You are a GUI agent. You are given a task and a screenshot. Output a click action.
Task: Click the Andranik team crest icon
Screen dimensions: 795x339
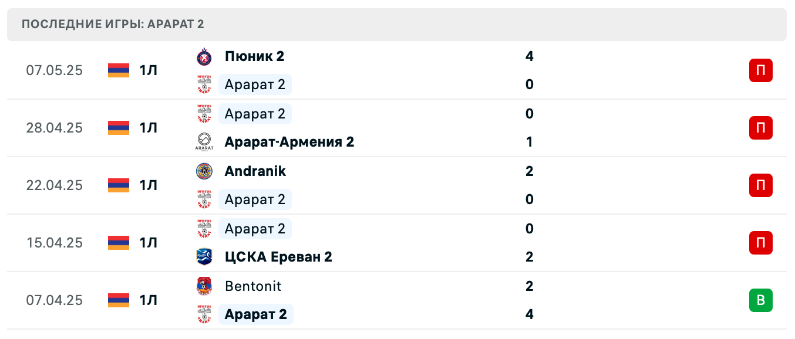coord(204,171)
